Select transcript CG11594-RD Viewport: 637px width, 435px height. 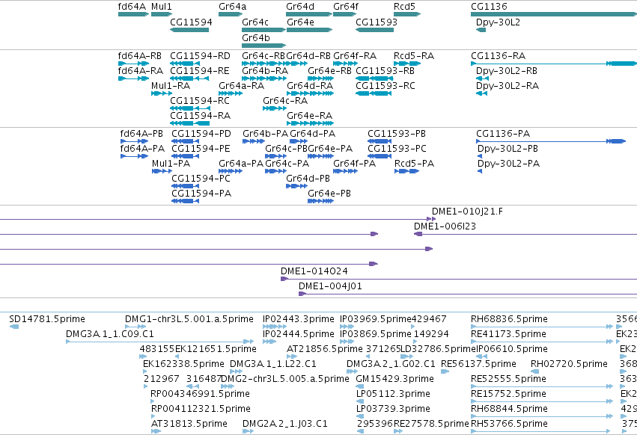185,64
